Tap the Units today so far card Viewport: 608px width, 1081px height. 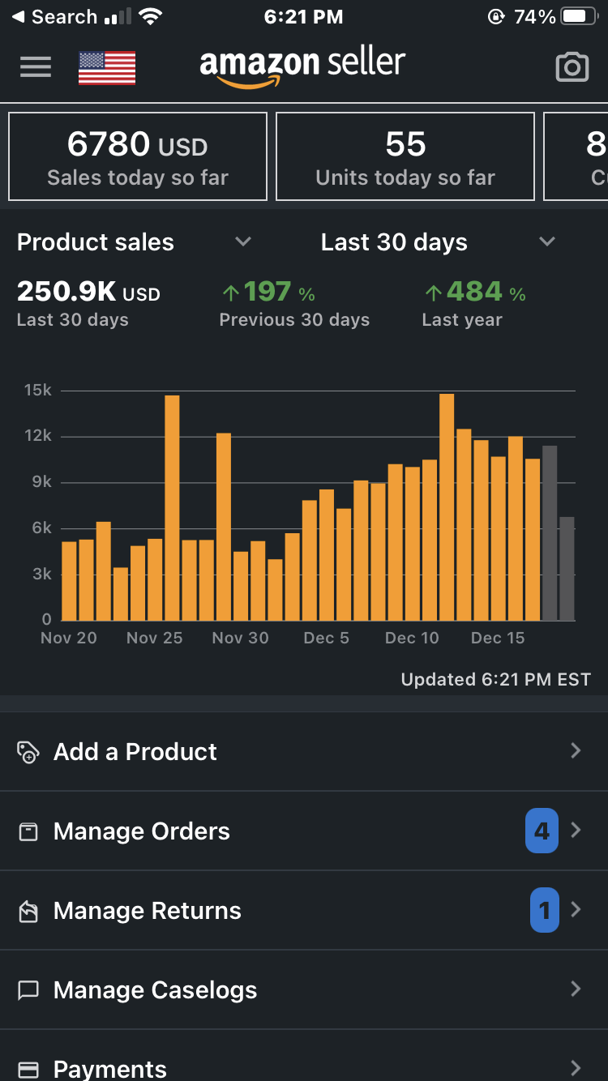coord(405,156)
